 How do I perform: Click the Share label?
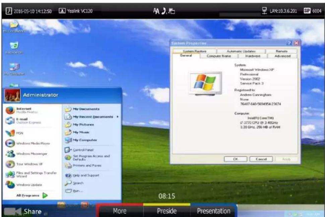click(x=32, y=211)
